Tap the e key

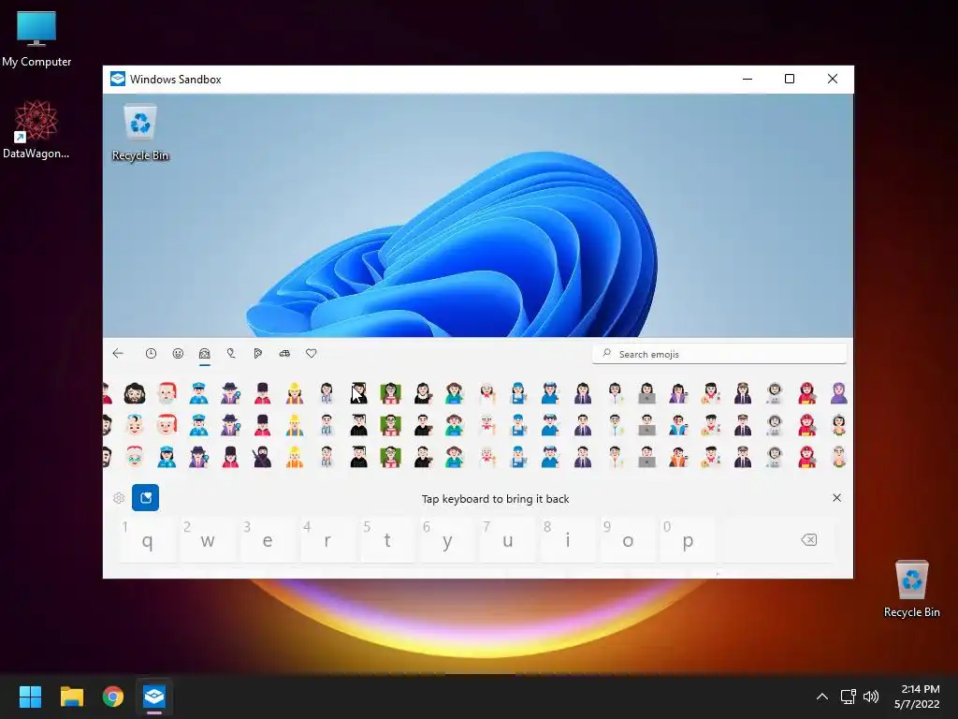[x=268, y=540]
